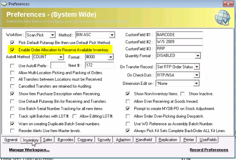The image size is (236, 160).
Task: Go to the Security tab
Action: (104, 140)
